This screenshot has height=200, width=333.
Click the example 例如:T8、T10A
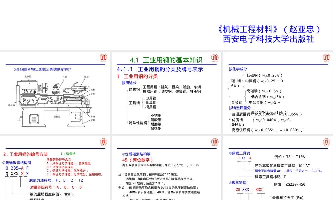(290, 157)
